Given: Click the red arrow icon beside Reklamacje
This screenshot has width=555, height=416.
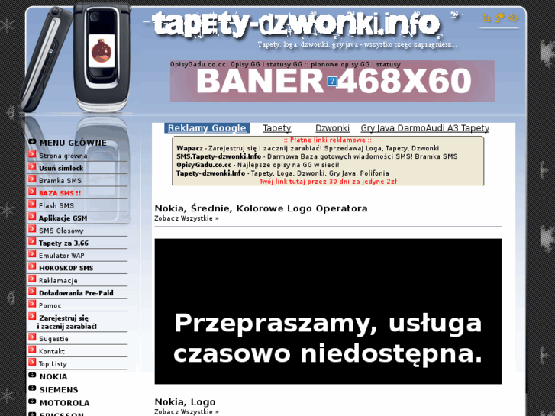Looking at the screenshot, I should (x=32, y=279).
